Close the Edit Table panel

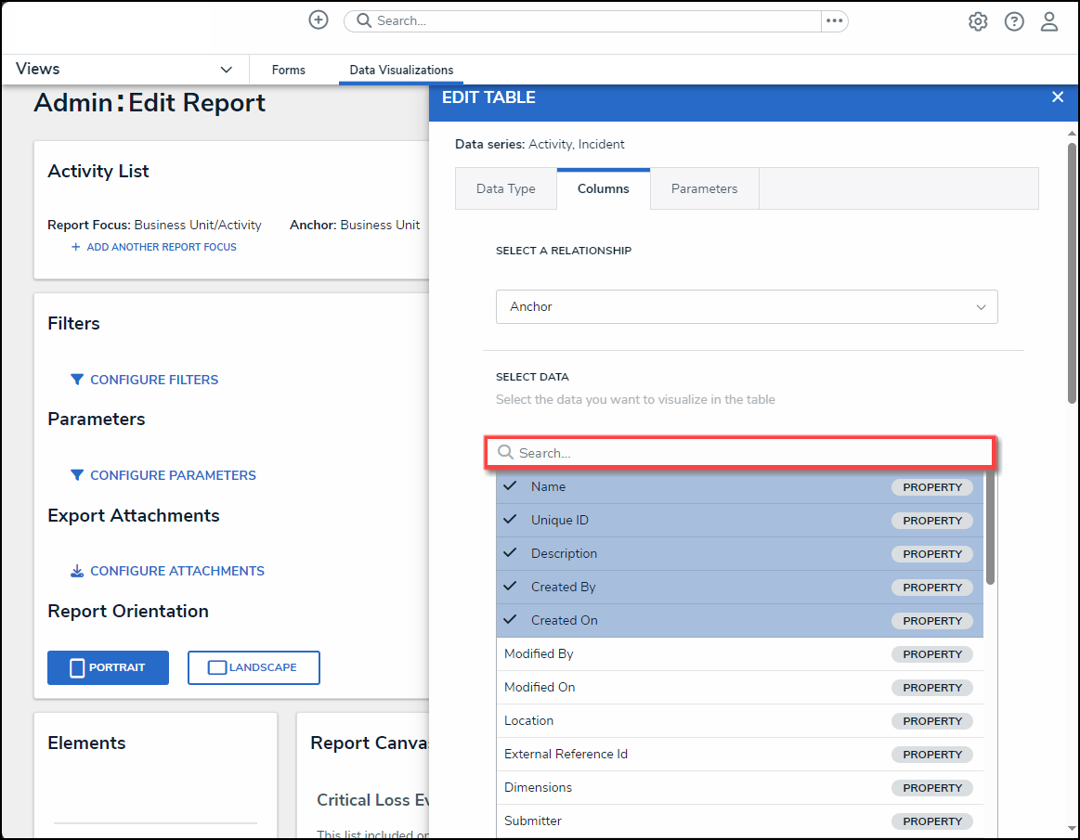[x=1057, y=97]
